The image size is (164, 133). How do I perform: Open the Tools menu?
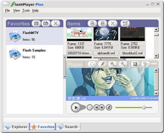[x=26, y=11]
